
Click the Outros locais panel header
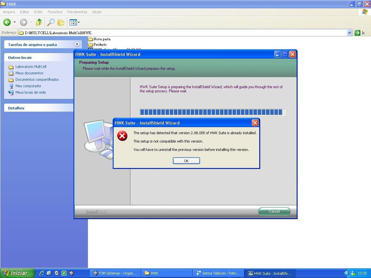point(39,58)
